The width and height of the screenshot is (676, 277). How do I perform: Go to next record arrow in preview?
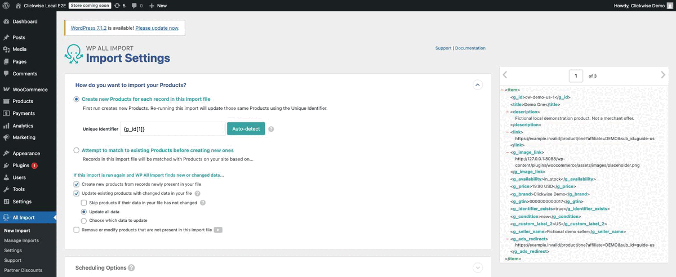(663, 75)
